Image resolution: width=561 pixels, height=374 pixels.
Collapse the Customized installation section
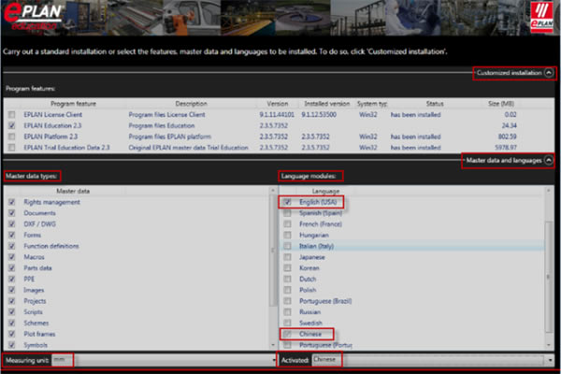point(549,72)
